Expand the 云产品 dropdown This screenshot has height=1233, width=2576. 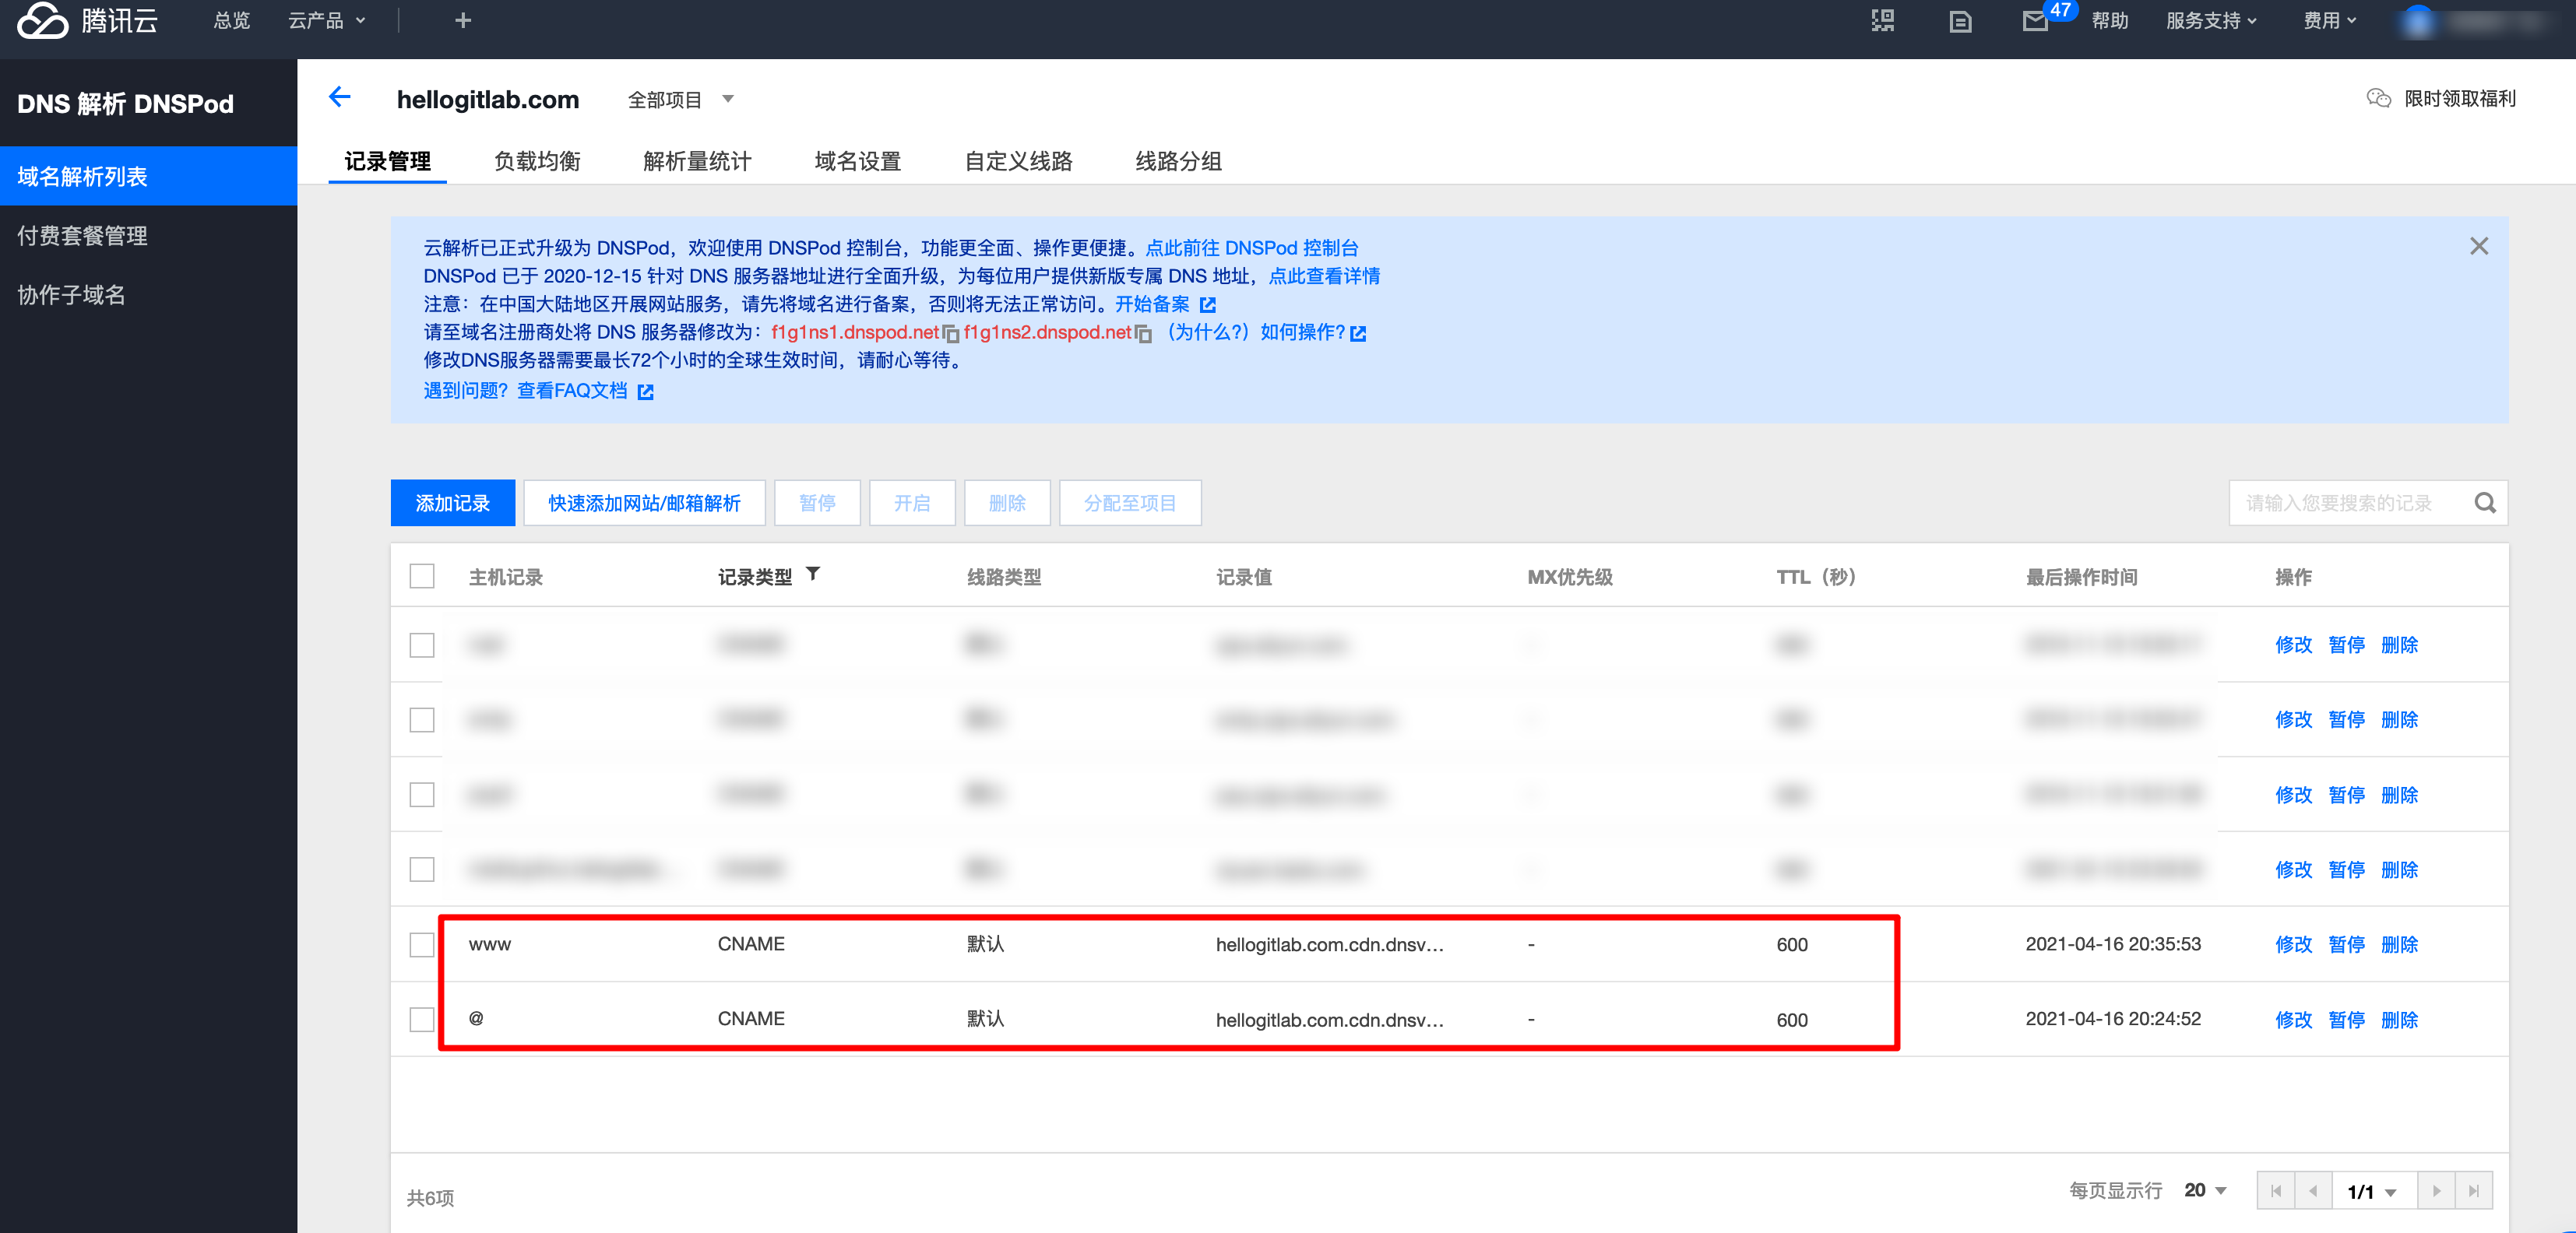tap(327, 20)
